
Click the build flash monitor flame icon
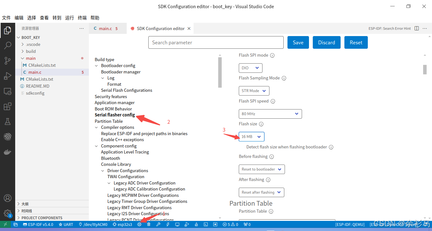pyautogui.click(x=196, y=224)
